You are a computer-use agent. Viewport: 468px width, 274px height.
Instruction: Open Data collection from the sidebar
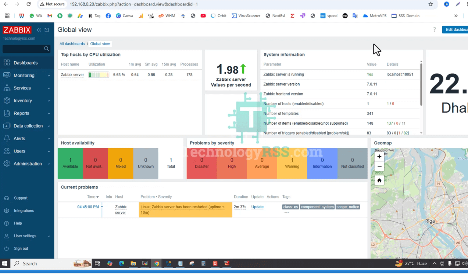click(7, 126)
